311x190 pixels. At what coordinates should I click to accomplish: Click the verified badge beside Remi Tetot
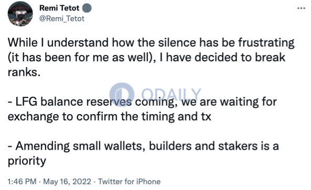87,8
